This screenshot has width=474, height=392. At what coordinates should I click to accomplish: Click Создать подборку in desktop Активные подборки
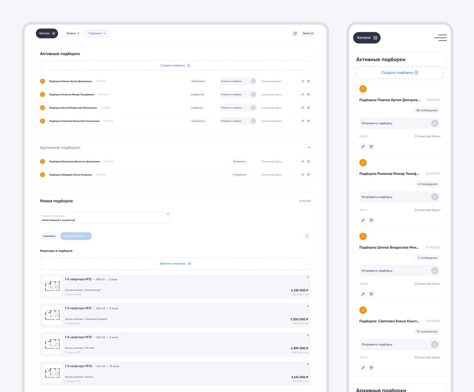click(175, 65)
